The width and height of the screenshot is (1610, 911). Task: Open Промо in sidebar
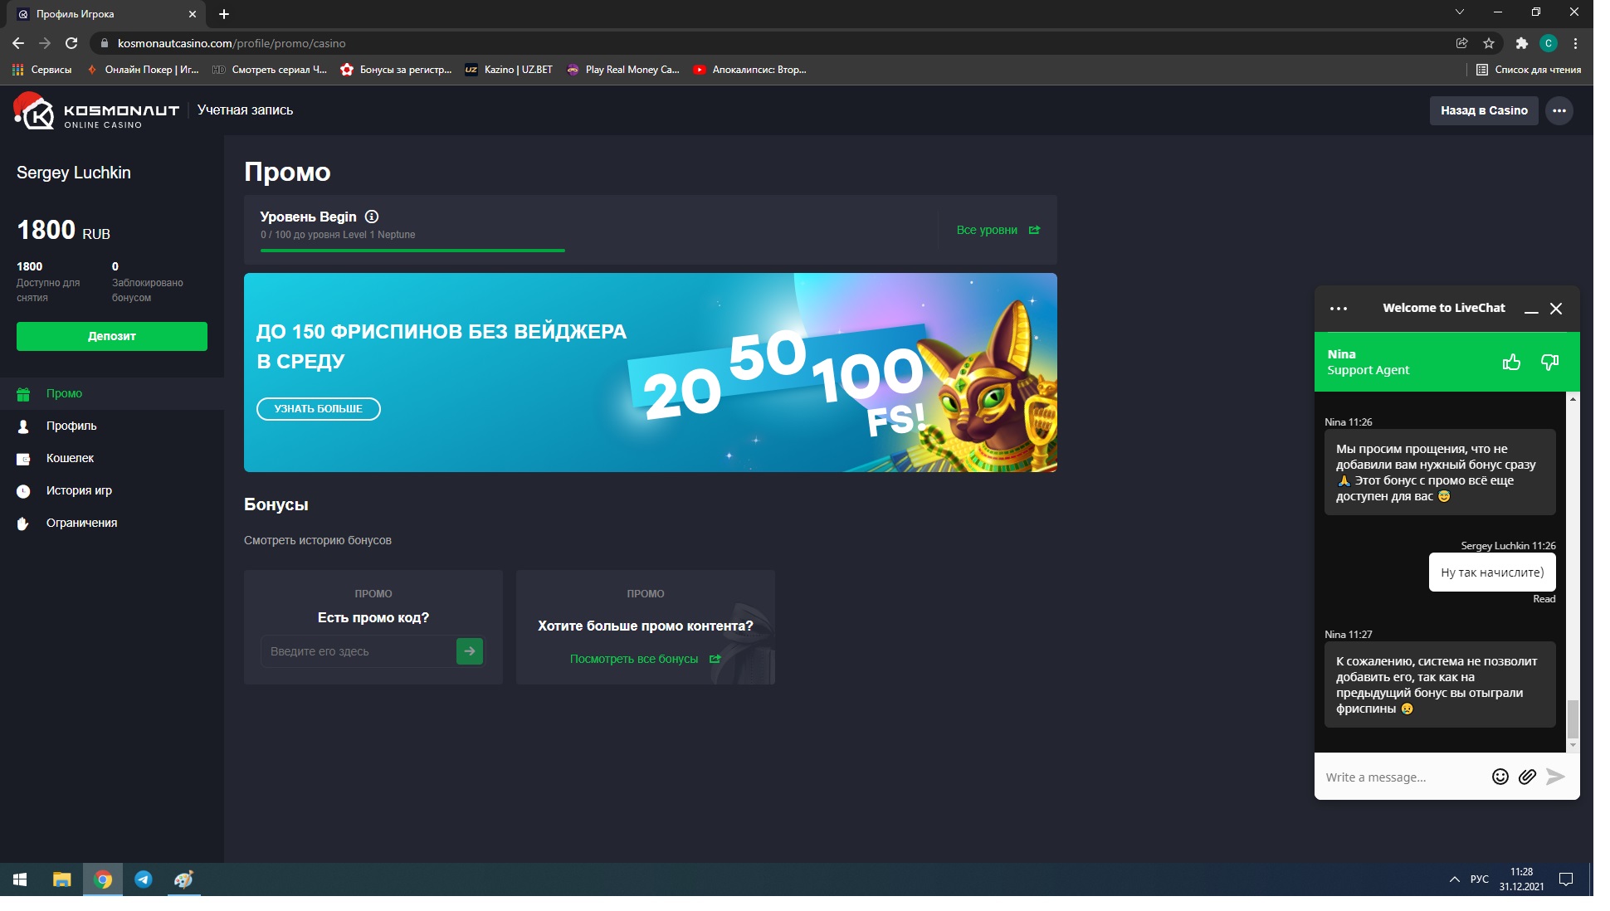coord(112,393)
